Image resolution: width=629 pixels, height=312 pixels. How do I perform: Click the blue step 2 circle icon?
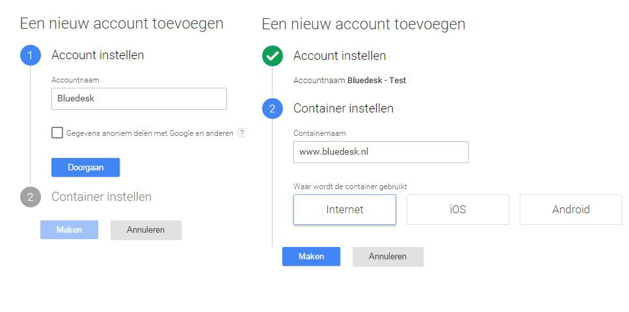click(x=272, y=109)
